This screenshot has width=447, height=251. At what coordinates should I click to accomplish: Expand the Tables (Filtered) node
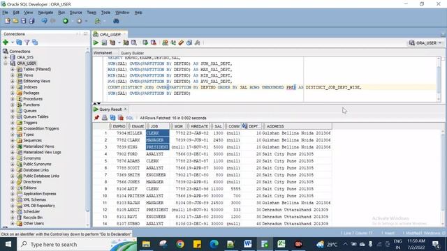tap(13, 70)
